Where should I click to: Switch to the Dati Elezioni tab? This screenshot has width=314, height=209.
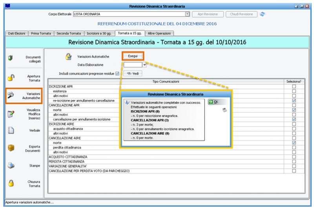click(16, 33)
